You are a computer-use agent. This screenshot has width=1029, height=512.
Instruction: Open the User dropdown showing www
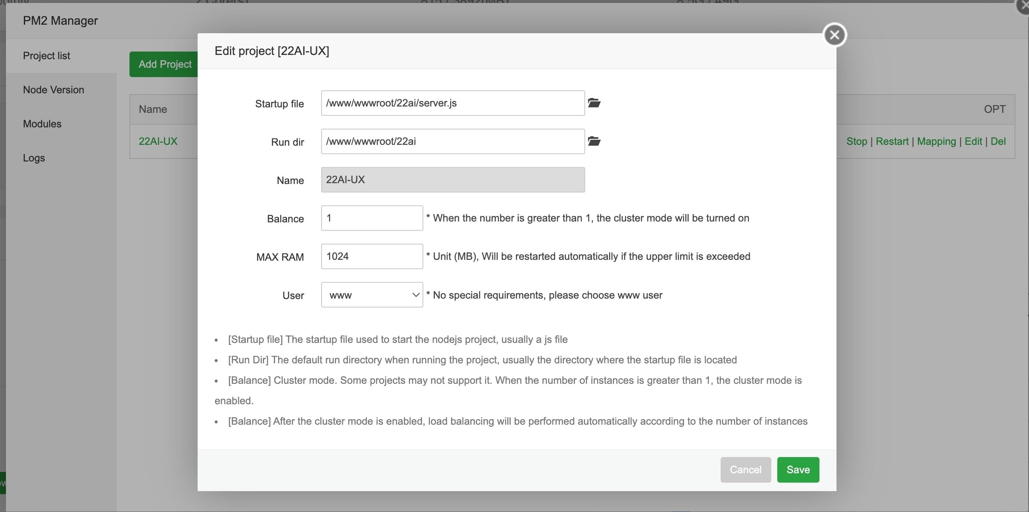[x=372, y=295]
